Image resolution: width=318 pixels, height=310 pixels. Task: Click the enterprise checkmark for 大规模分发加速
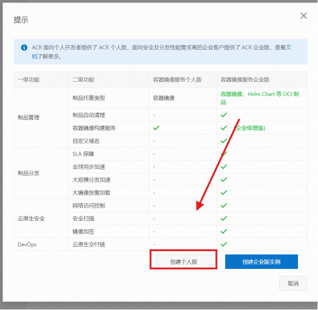click(224, 180)
